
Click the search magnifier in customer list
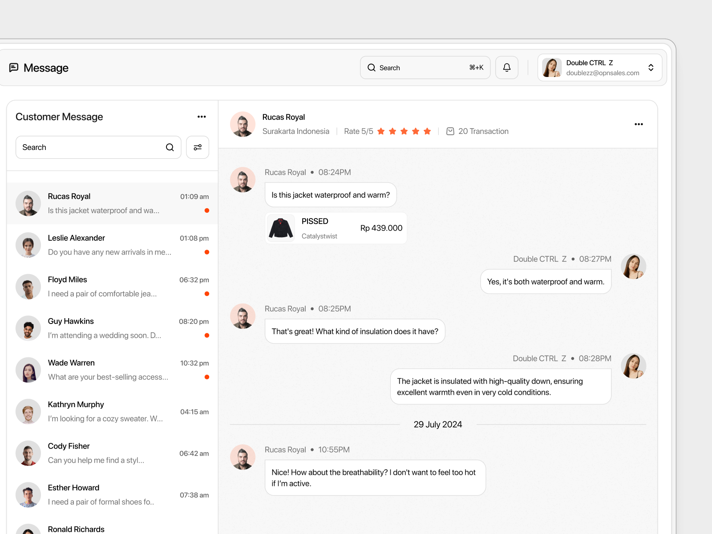click(170, 147)
